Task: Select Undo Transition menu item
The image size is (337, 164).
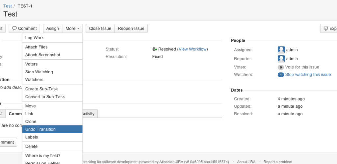Action: 52,129
